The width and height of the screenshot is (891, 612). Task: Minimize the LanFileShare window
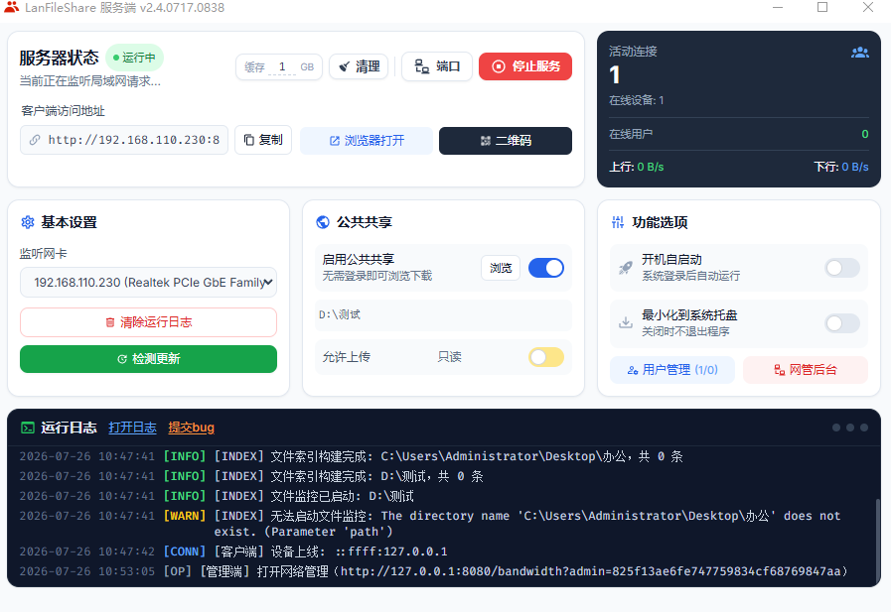pos(778,7)
